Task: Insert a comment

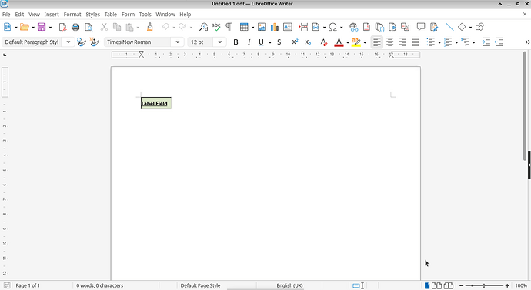Action: click(x=421, y=27)
